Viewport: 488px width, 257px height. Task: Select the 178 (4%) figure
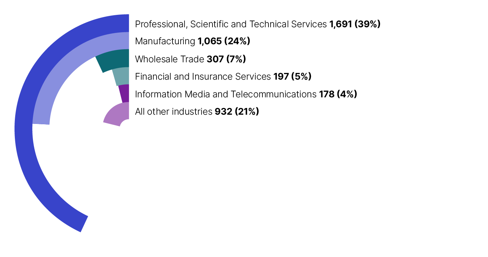tap(338, 94)
